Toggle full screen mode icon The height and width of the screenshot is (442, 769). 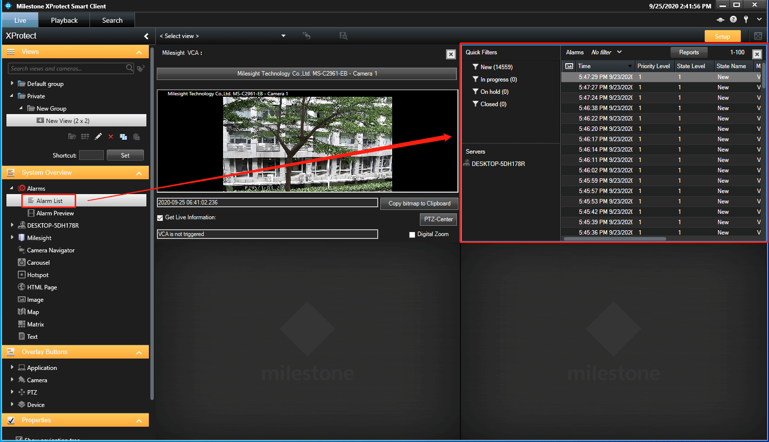pos(758,36)
